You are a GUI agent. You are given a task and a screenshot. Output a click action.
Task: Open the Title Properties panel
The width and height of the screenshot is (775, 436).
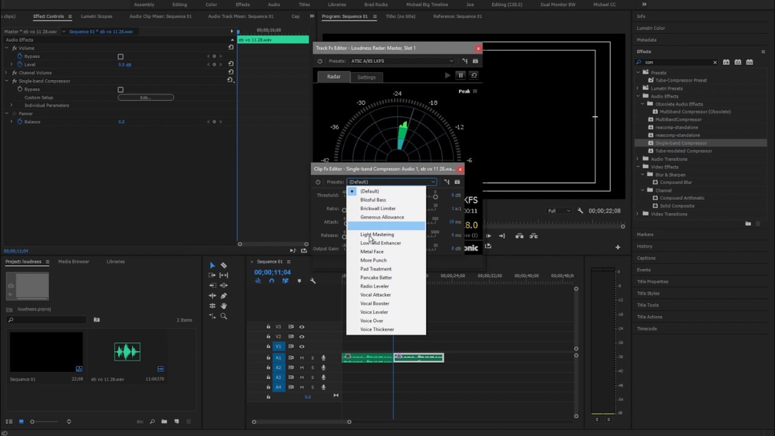(x=653, y=282)
